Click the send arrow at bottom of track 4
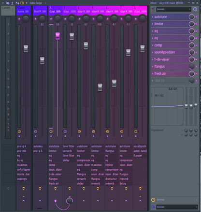 tap(84, 201)
